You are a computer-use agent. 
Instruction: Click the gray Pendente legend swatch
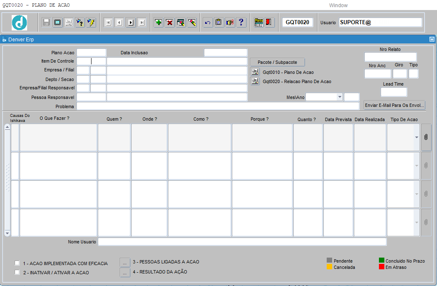(330, 261)
